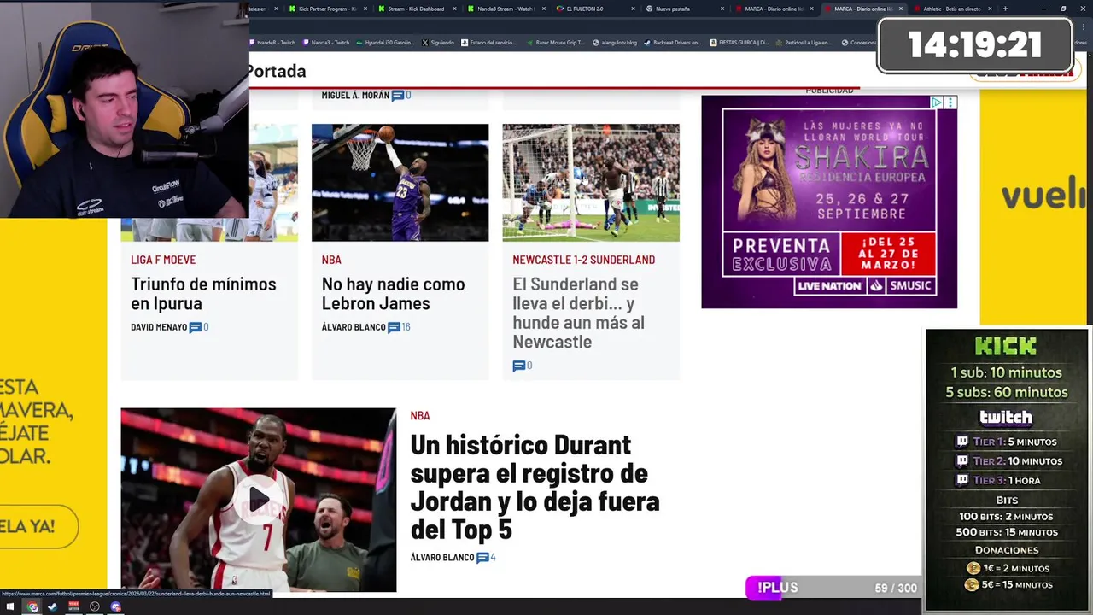Click Newcastle-Sunderland match thumbnail
Viewport: 1093px width, 615px height.
591,182
